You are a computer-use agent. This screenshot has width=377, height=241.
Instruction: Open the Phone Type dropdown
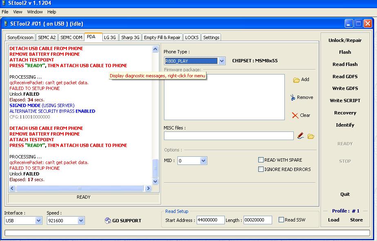pyautogui.click(x=222, y=61)
